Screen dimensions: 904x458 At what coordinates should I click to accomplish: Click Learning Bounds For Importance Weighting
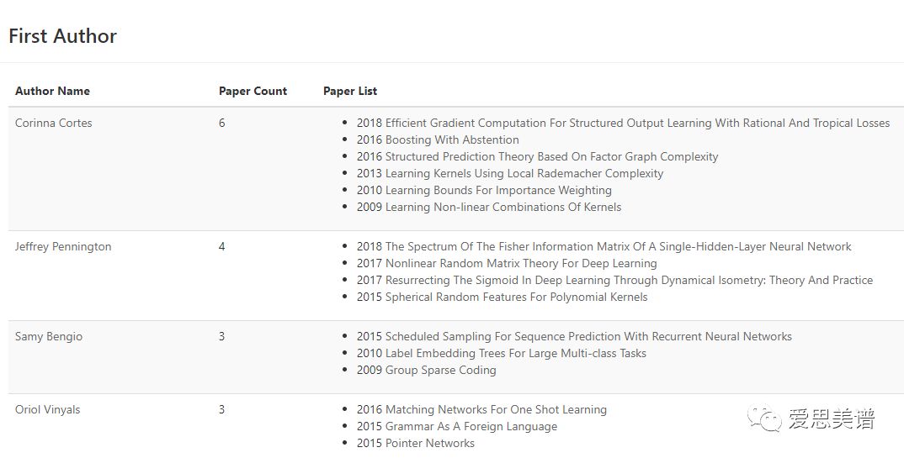484,190
